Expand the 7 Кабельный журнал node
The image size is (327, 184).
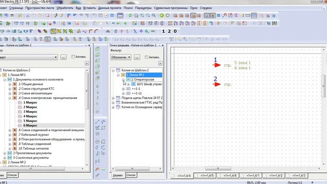point(10,135)
